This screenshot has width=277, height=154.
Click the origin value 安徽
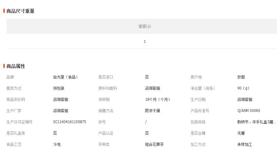[x=241, y=77]
